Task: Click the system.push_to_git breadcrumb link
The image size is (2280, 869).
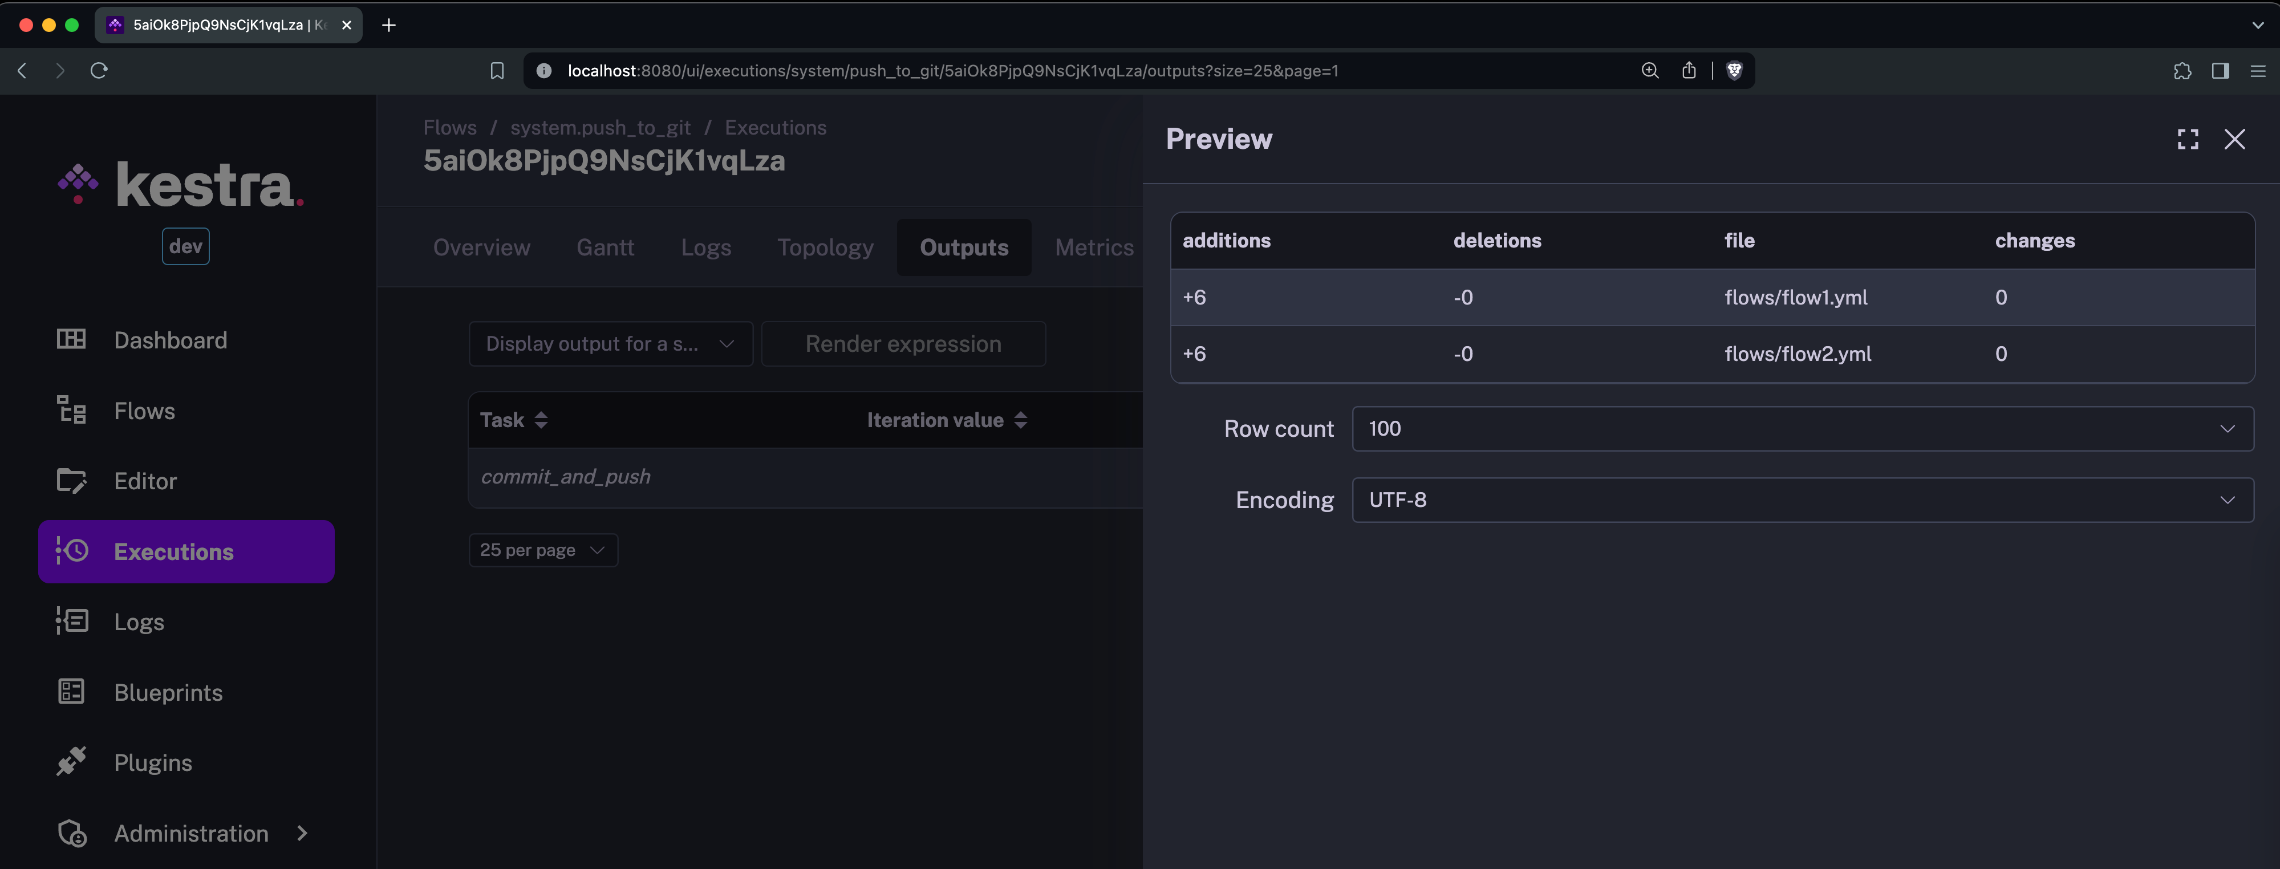Action: [600, 127]
